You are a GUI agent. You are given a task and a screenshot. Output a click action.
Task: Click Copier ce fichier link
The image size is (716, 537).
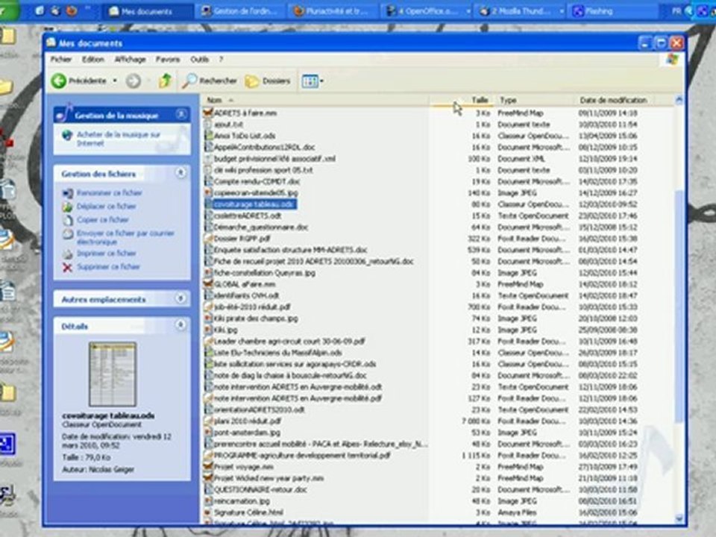[x=103, y=219]
